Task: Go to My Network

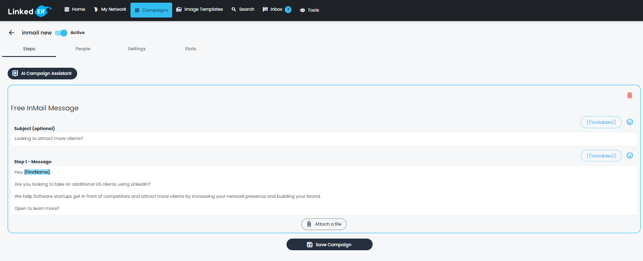Action: pyautogui.click(x=110, y=9)
